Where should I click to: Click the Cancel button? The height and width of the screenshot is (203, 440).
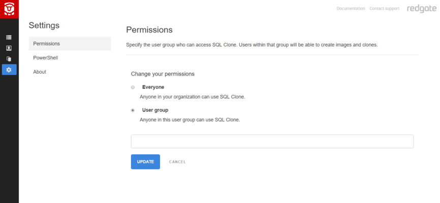[x=177, y=162]
